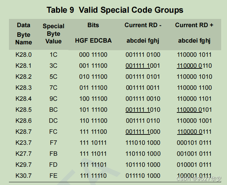The image size is (227, 185).
Task: Click the special byte value 3C
Action: click(53, 66)
